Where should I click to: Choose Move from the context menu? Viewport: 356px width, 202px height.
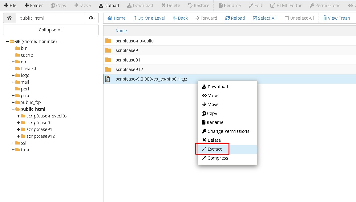coord(228,105)
